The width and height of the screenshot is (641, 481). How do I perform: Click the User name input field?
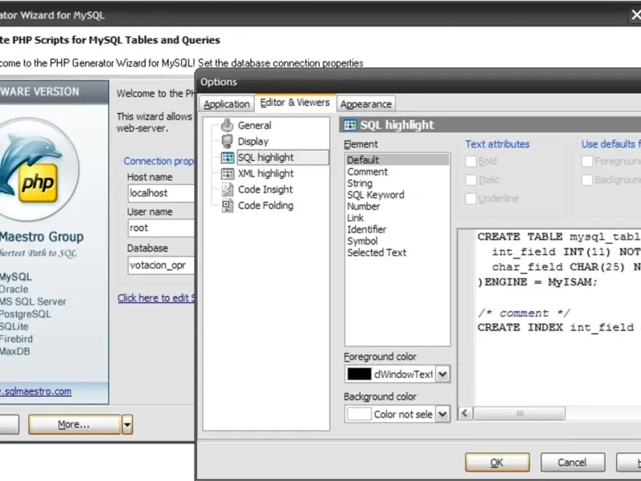[x=161, y=228]
